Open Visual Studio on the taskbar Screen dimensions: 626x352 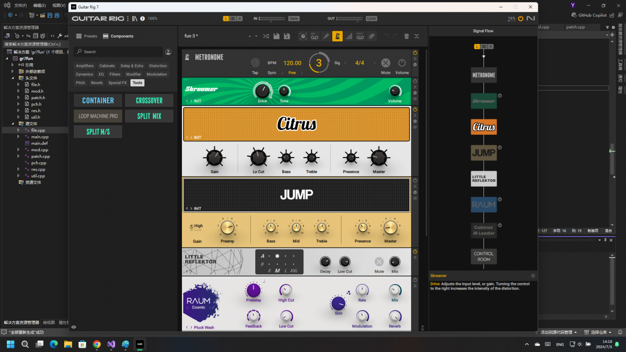pyautogui.click(x=111, y=344)
